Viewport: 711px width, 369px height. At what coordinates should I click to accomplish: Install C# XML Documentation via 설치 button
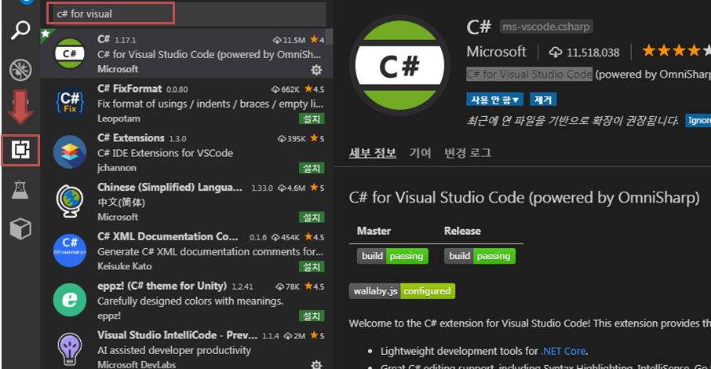tap(312, 267)
